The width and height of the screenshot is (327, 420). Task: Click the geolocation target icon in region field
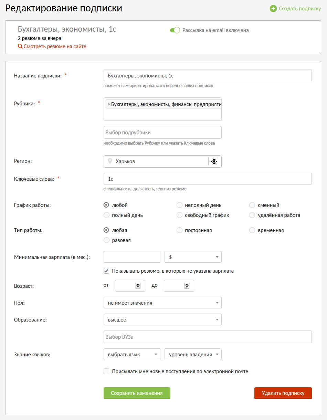[x=214, y=161]
